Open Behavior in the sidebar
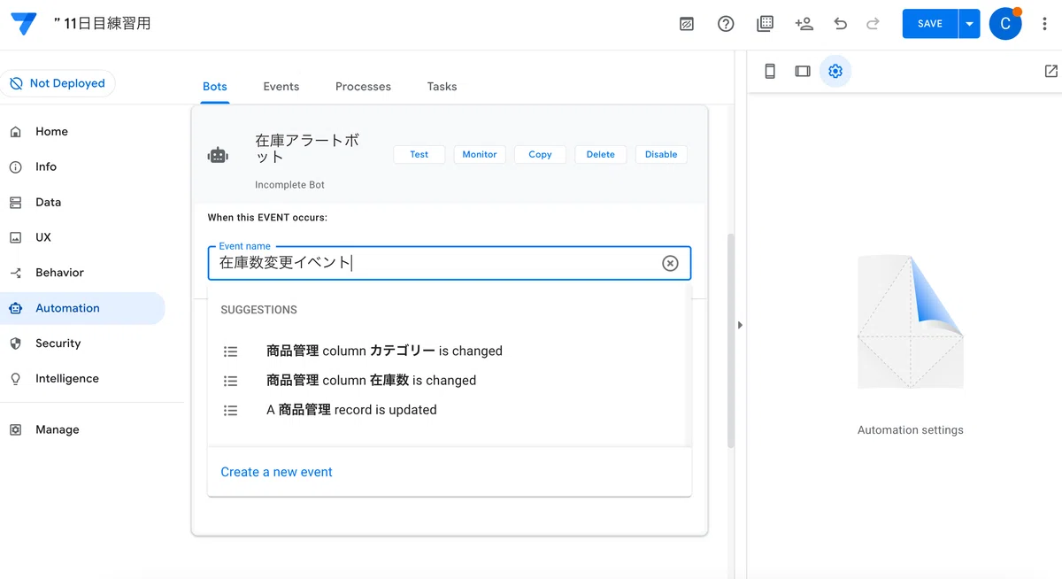This screenshot has height=579, width=1062. point(82,273)
